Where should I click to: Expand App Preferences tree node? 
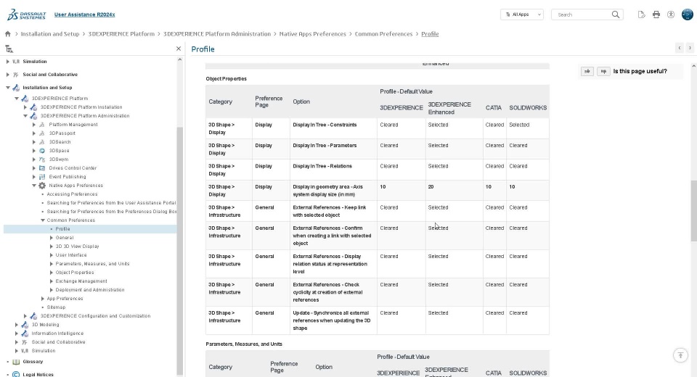click(x=43, y=299)
